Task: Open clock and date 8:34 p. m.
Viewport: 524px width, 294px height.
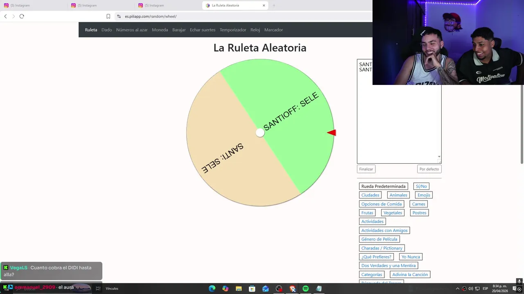Action: (x=500, y=289)
